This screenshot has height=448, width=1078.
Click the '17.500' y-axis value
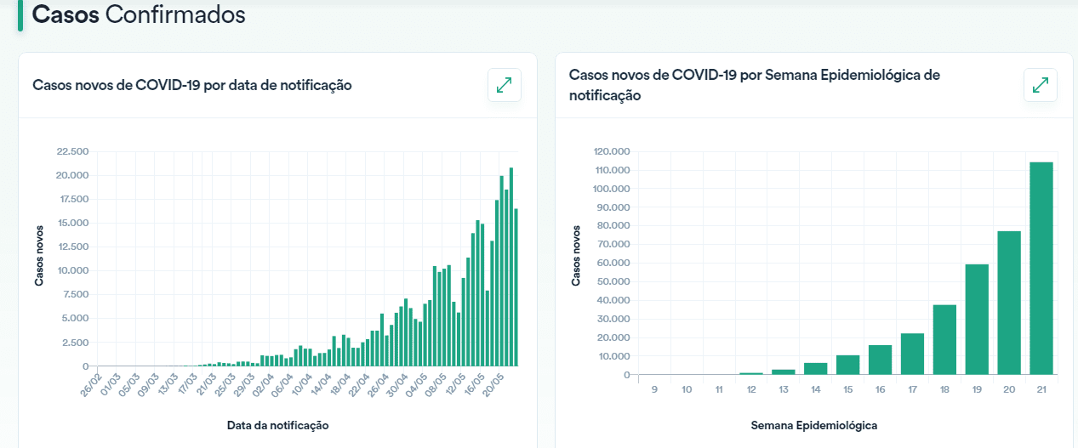coord(72,199)
